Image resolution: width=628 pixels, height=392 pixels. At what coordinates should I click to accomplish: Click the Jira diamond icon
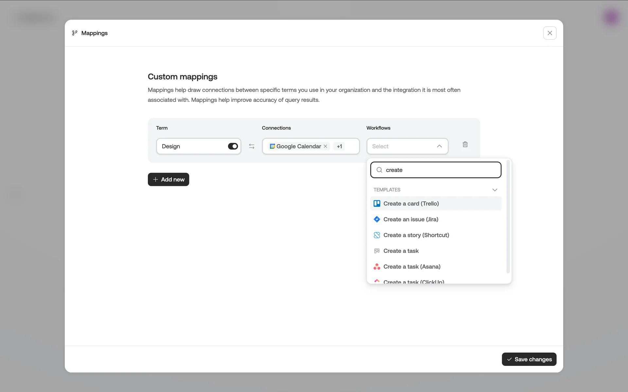(377, 219)
